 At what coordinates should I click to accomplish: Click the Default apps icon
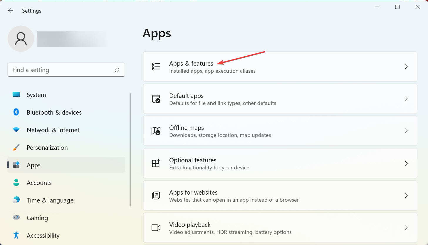click(x=156, y=99)
